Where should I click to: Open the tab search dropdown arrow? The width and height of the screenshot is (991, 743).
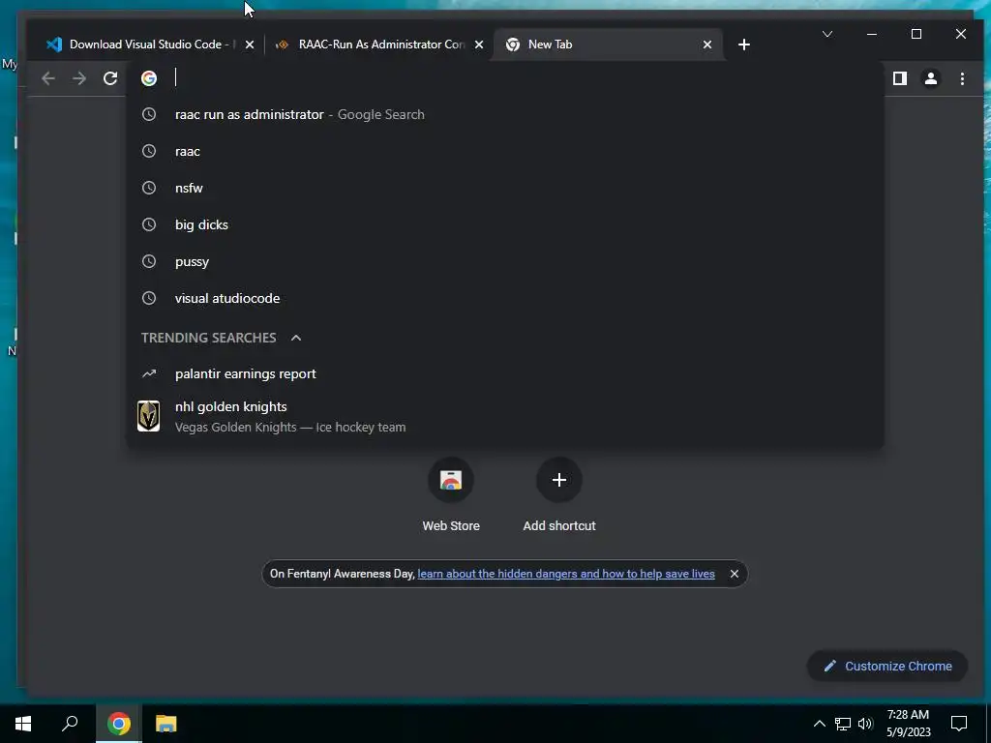(x=827, y=34)
